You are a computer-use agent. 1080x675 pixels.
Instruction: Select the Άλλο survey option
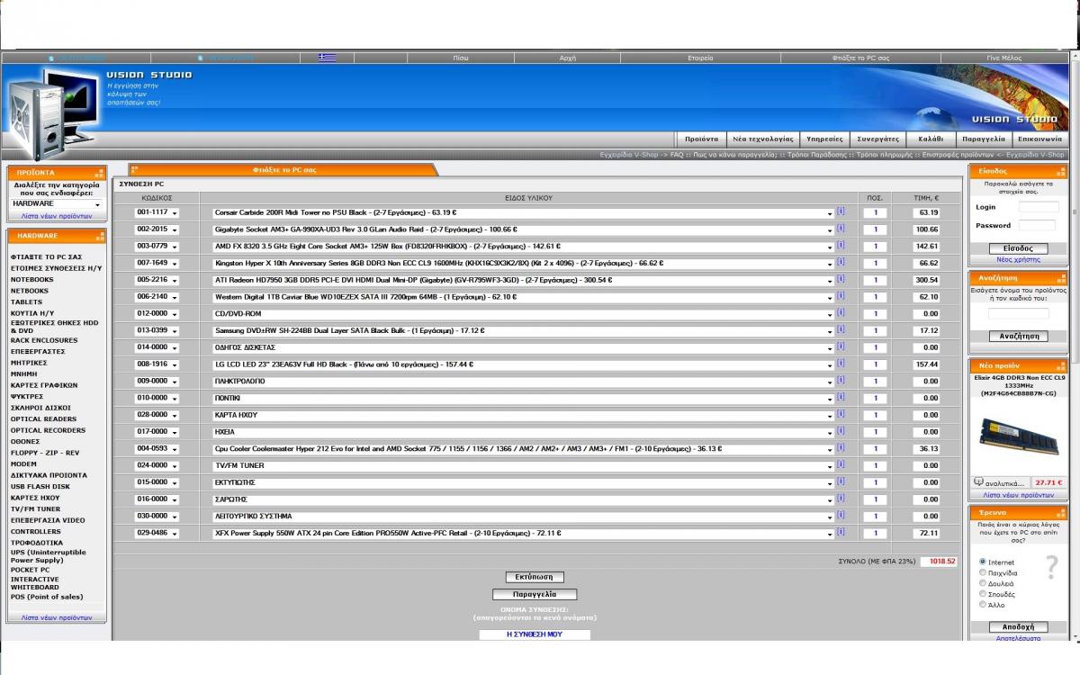[983, 605]
